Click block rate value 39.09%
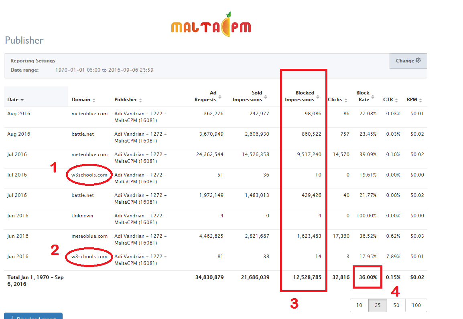463x319 pixels. tap(368, 154)
